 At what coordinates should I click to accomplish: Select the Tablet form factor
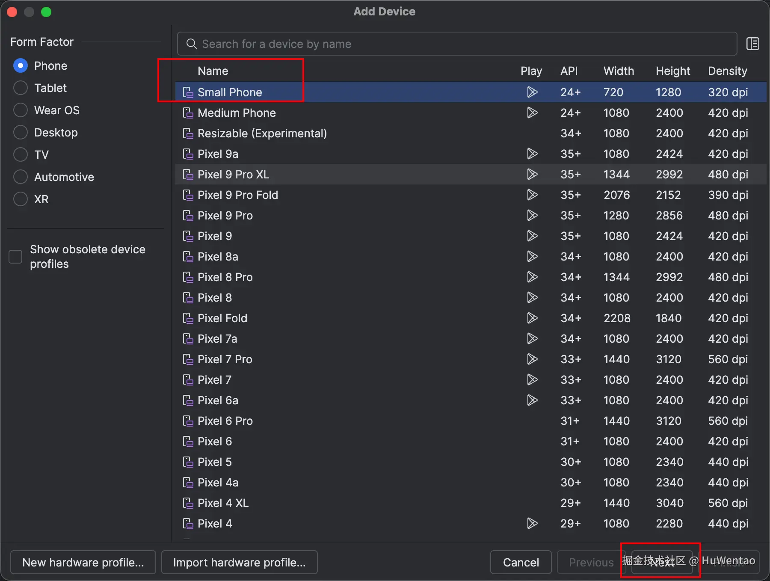(21, 88)
